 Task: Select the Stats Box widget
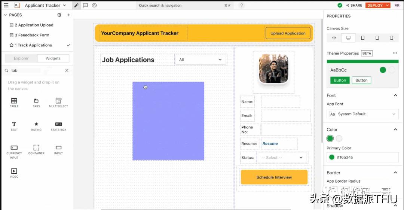click(58, 126)
